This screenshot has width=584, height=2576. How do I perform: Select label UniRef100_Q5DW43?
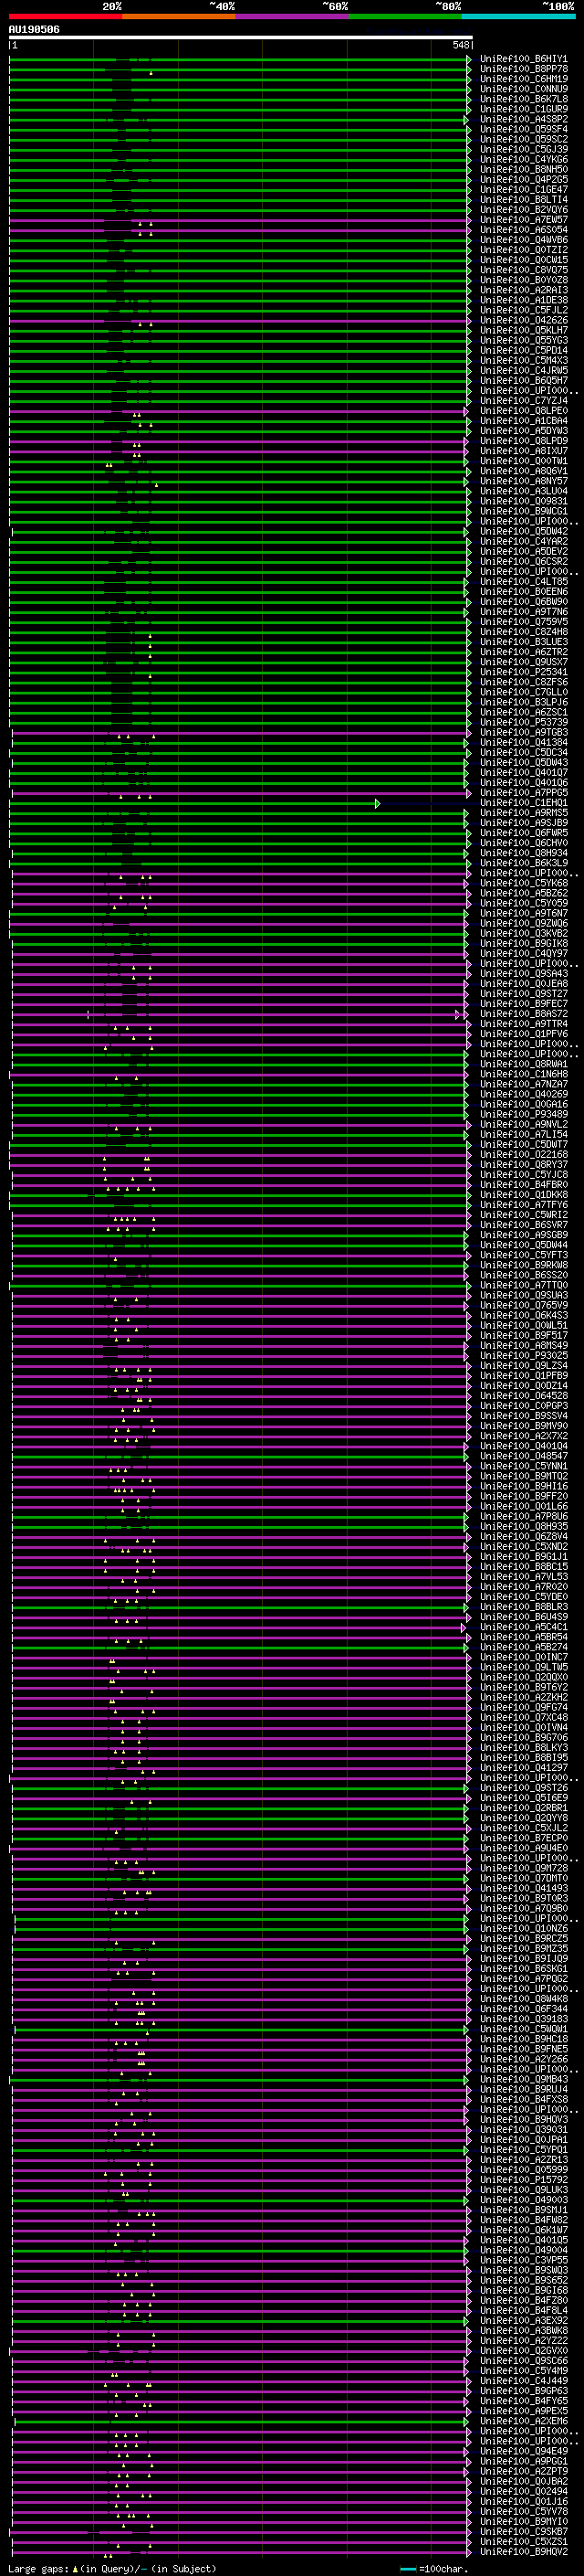523,763
